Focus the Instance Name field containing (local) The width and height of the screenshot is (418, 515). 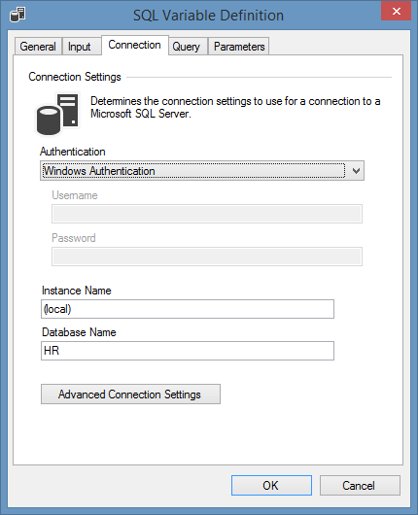[x=188, y=309]
